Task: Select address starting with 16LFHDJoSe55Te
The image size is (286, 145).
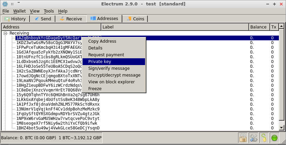Action: click(49, 66)
